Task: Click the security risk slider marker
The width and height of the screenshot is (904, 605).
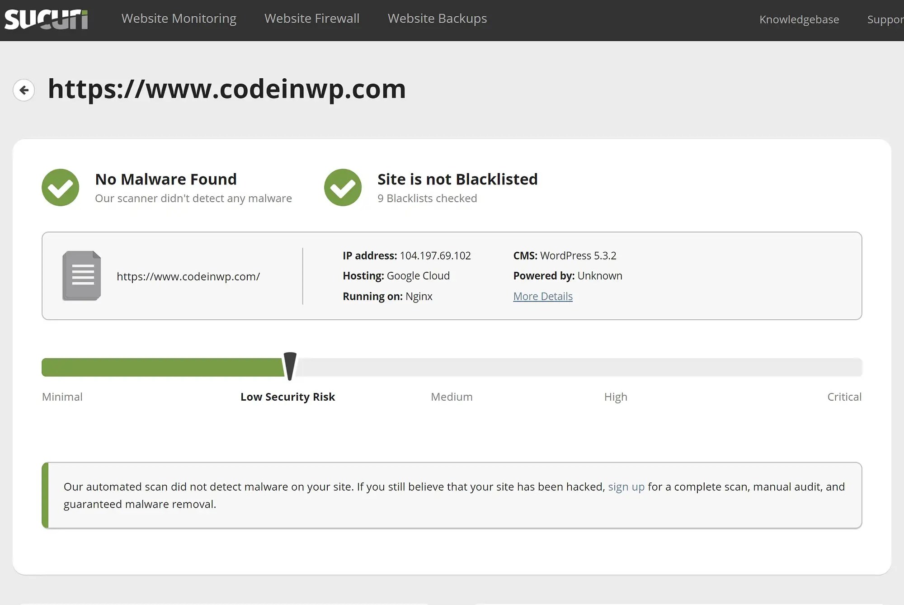Action: click(x=289, y=366)
